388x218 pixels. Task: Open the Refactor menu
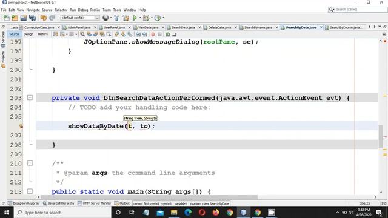pos(61,10)
